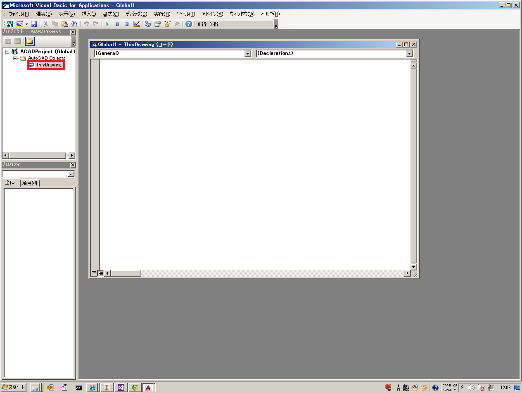Viewport: 522px width, 393px height.
Task: Open the 編集(E) menu
Action: point(44,14)
